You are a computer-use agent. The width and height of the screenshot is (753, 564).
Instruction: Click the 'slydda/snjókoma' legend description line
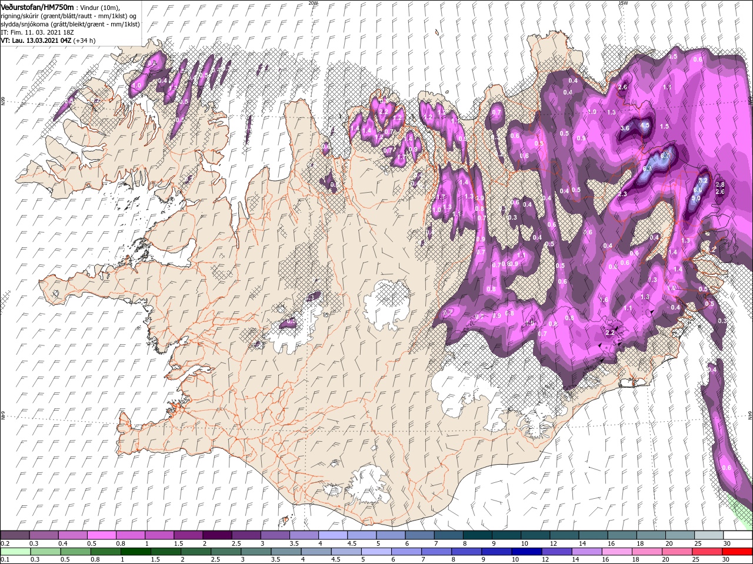pos(70,23)
